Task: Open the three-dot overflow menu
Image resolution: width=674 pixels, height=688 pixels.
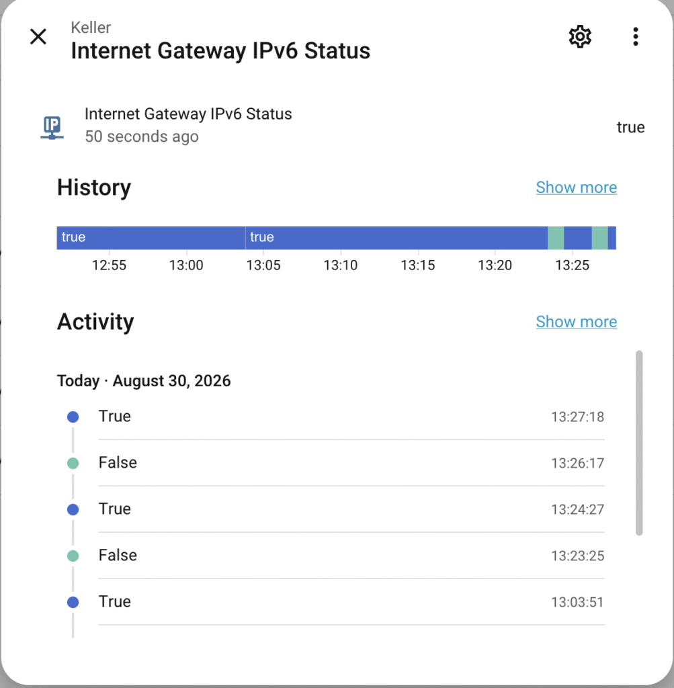Action: coord(636,37)
